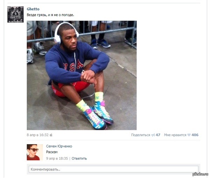Viewport: 210px width, 178px height.
Task: View the 47 reposts count
Action: pos(158,135)
